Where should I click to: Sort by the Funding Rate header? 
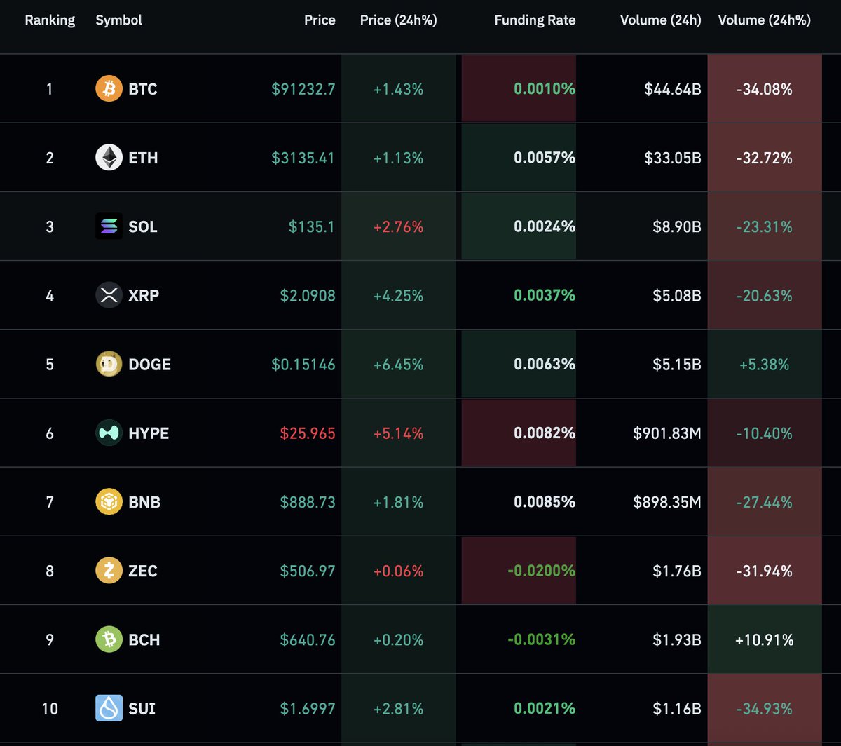coord(535,20)
